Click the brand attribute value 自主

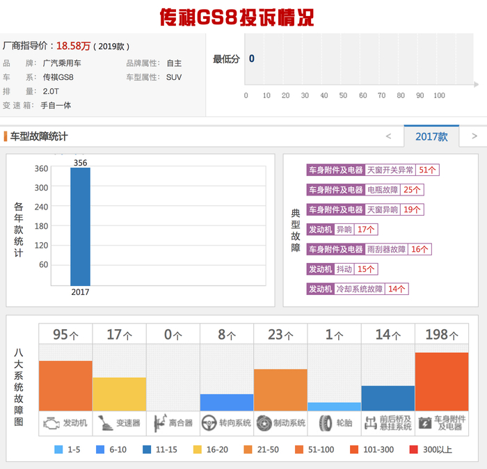coord(174,63)
